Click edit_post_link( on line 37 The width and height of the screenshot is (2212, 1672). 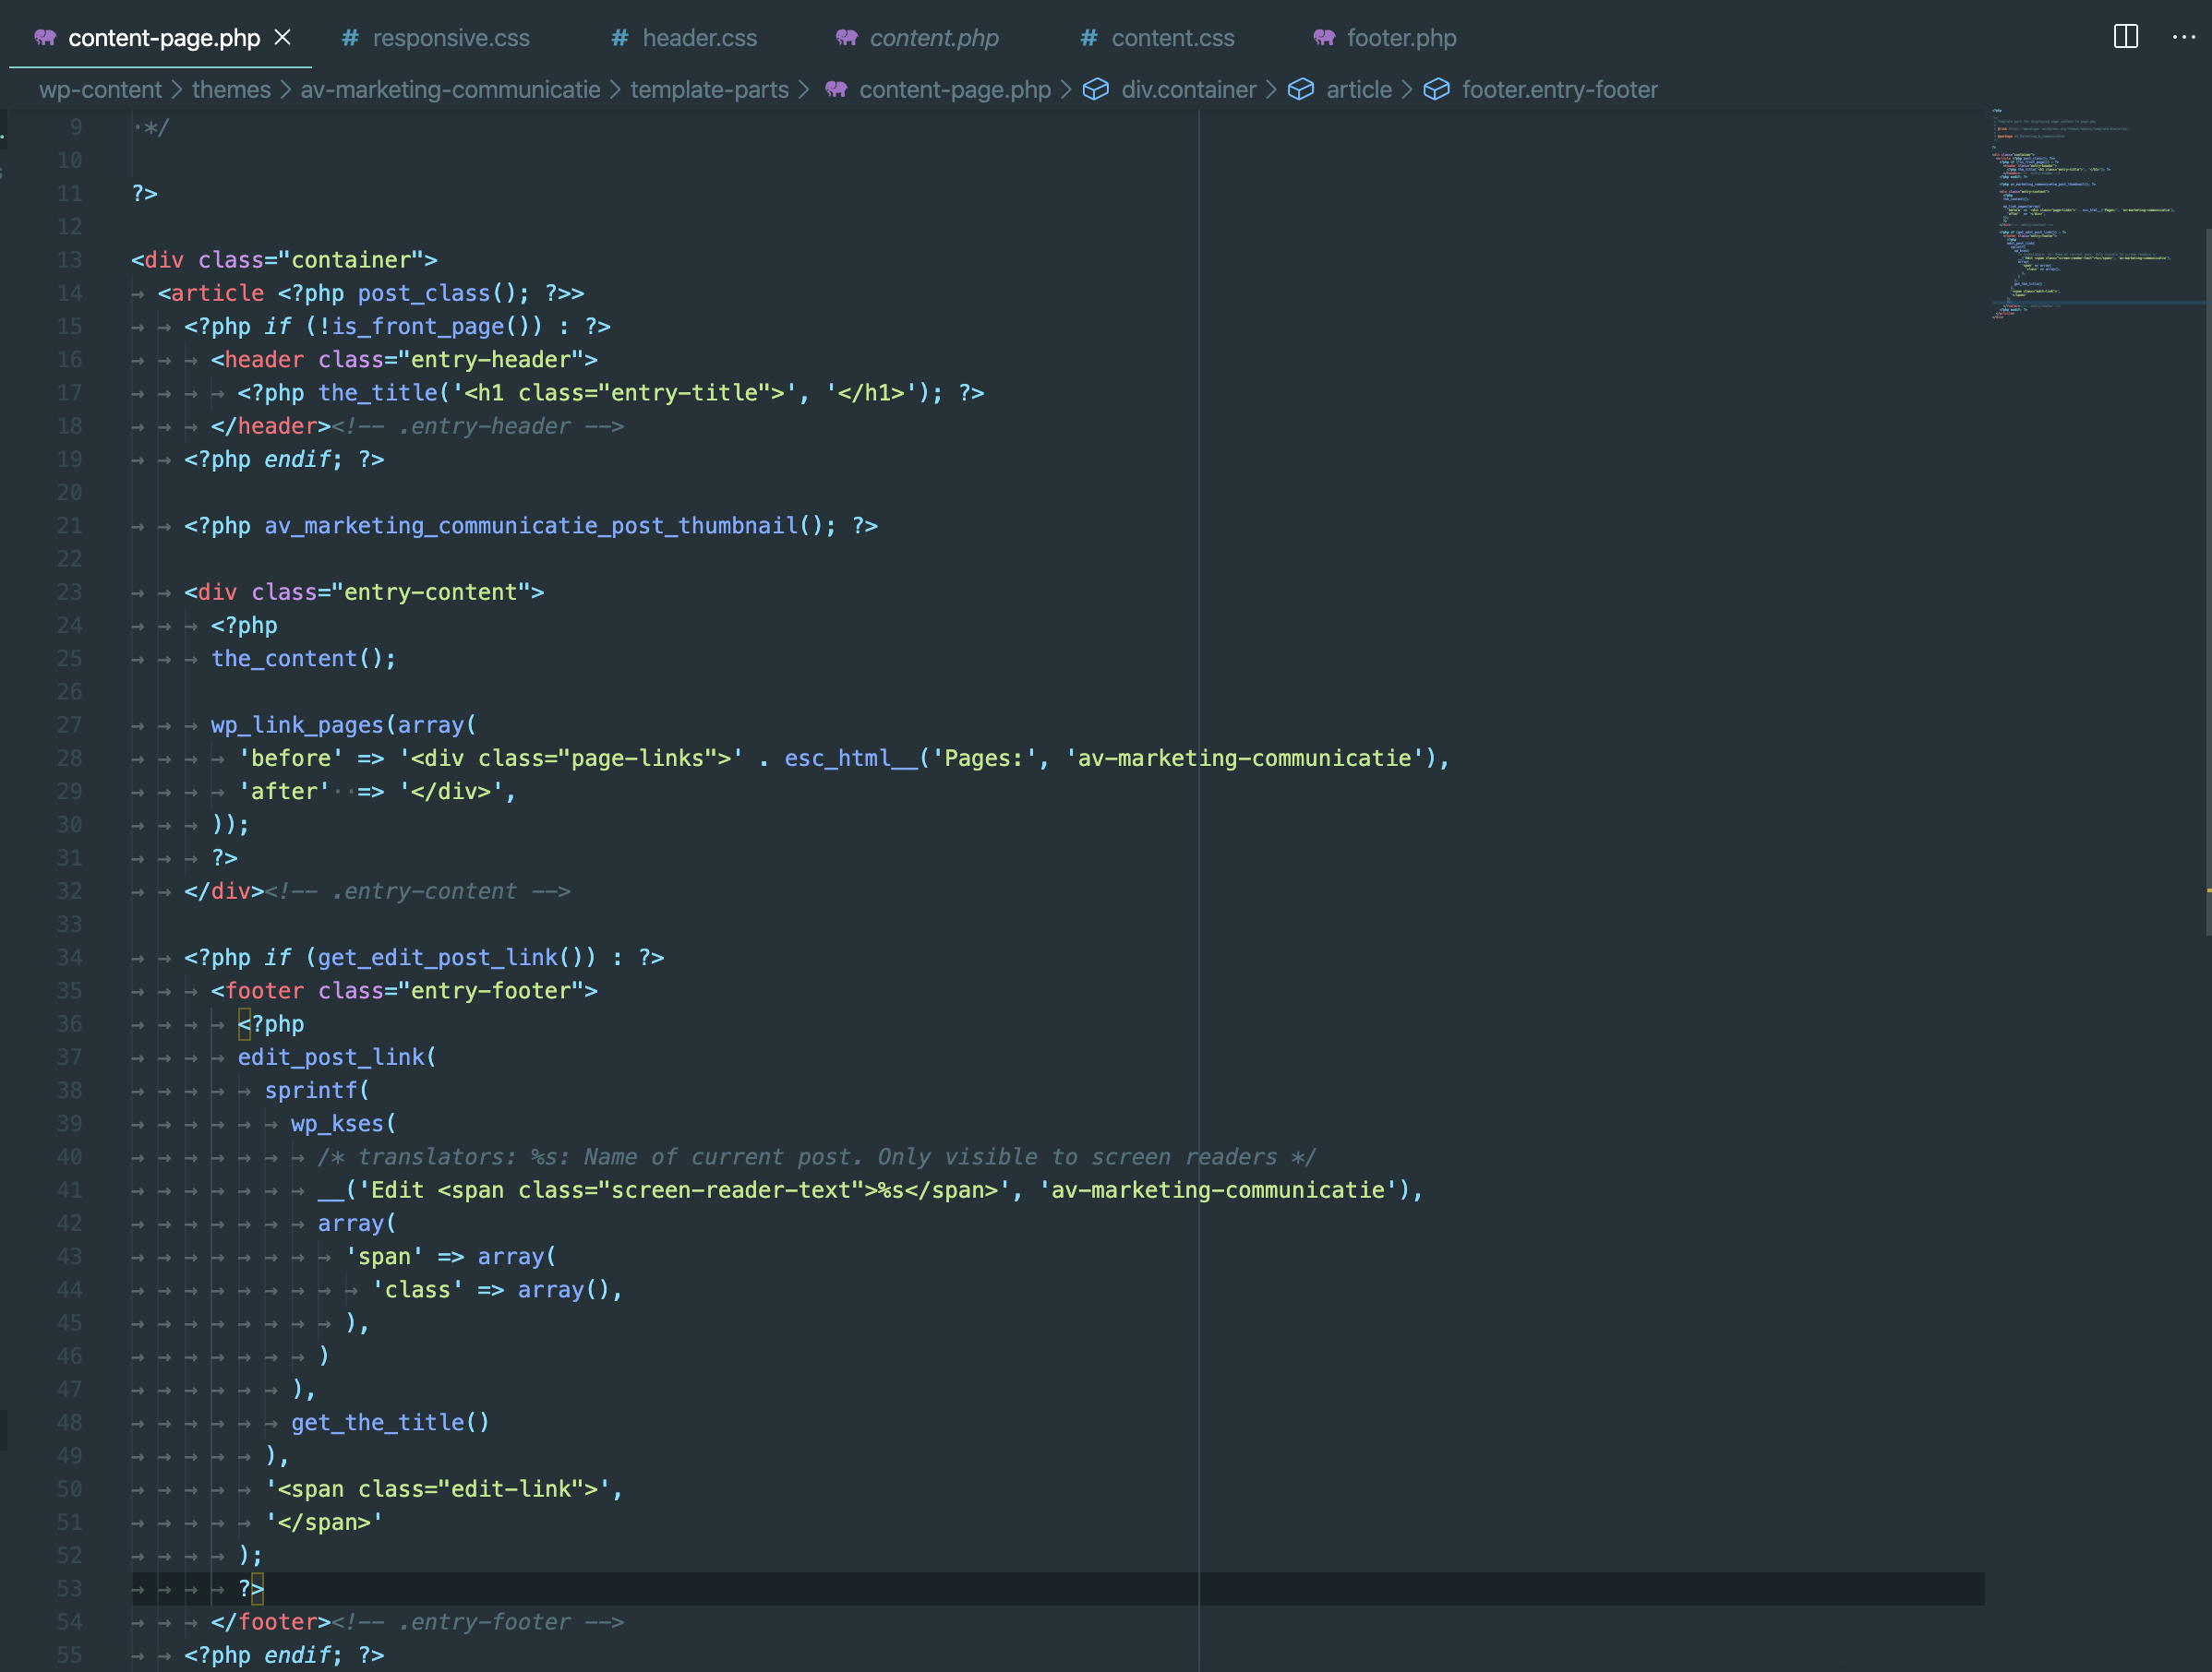337,1057
